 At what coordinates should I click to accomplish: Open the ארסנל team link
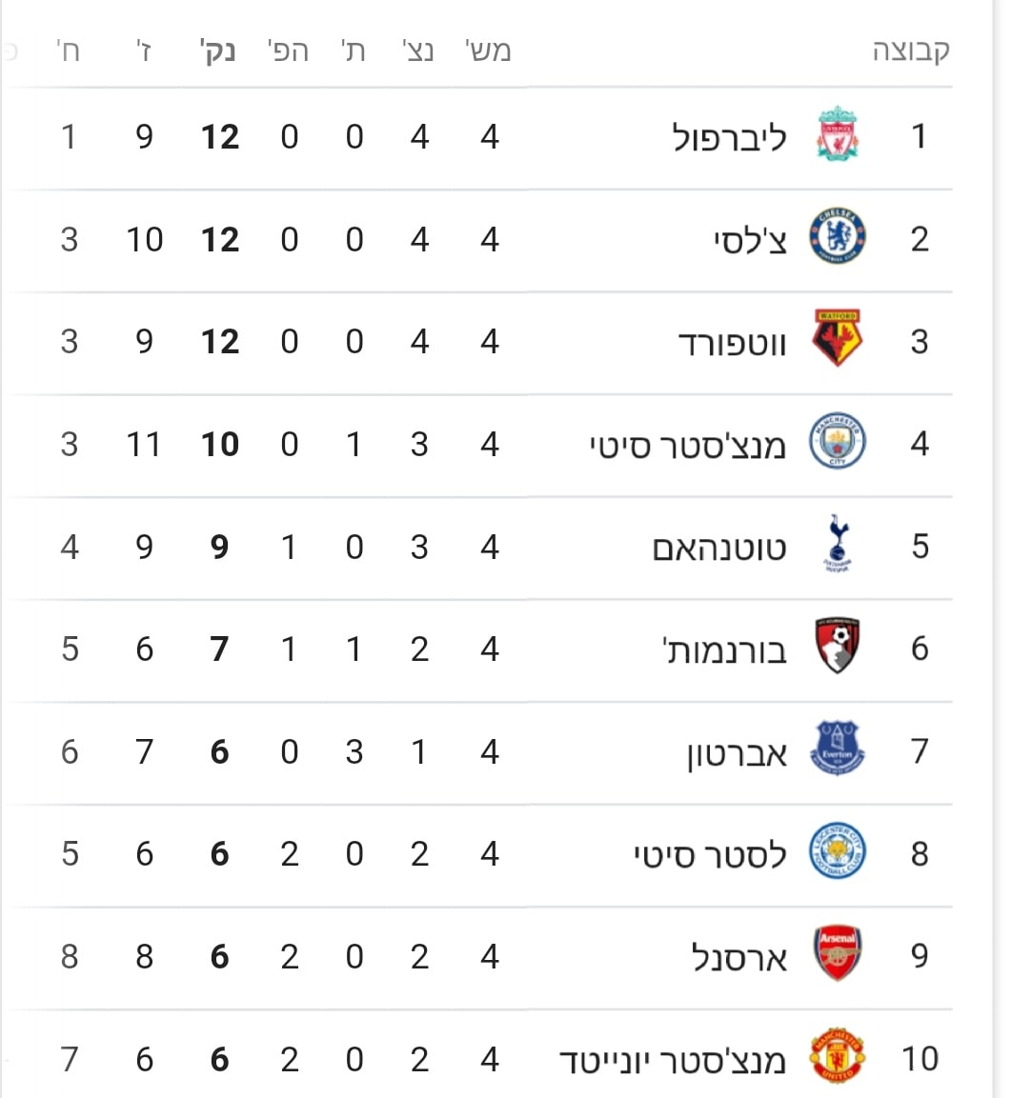(x=739, y=957)
